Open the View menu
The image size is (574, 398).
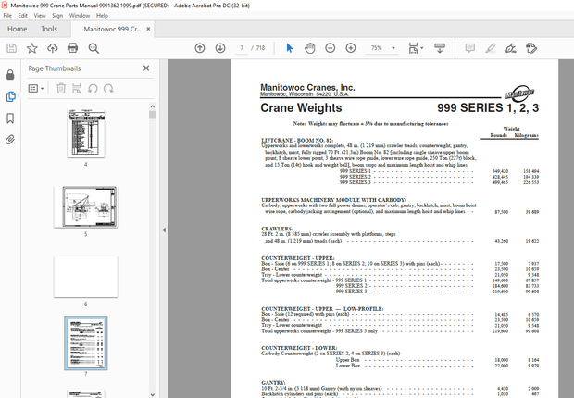[x=40, y=16]
